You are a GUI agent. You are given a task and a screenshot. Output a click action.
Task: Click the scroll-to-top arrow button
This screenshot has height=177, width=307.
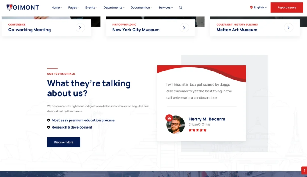(x=304, y=170)
